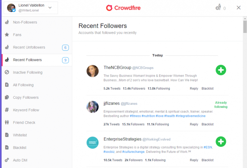Click the Fans star icon
247x168 pixels.
pos(7,35)
